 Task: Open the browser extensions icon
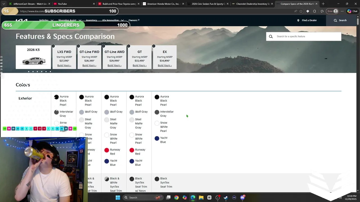click(x=314, y=11)
